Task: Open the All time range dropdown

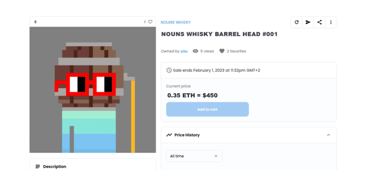Action: [194, 156]
